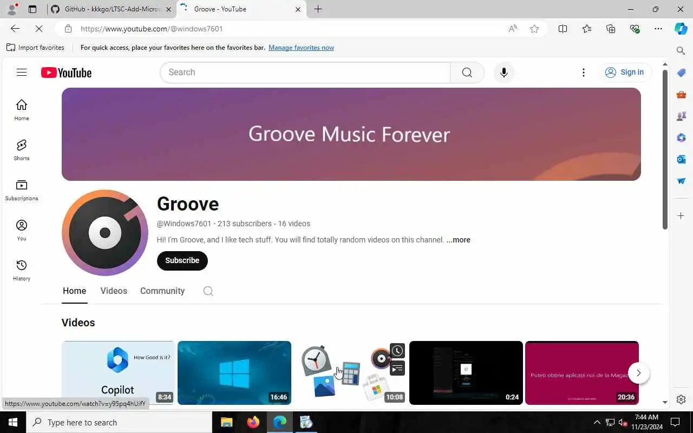Expand channel description with ...more
The height and width of the screenshot is (433, 693).
[458, 240]
